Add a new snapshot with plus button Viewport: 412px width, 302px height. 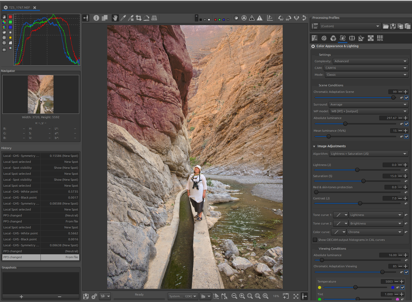(x=21, y=297)
